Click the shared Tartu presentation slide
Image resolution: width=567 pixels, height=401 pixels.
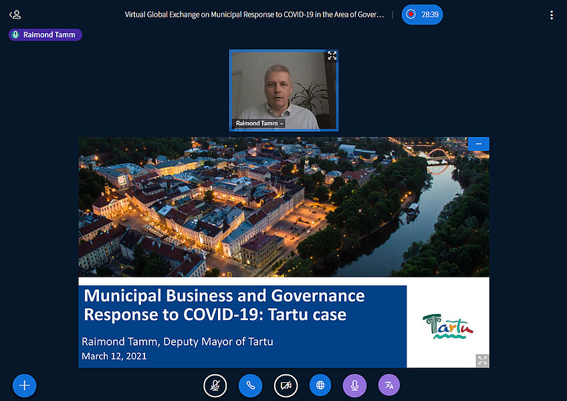tap(284, 253)
